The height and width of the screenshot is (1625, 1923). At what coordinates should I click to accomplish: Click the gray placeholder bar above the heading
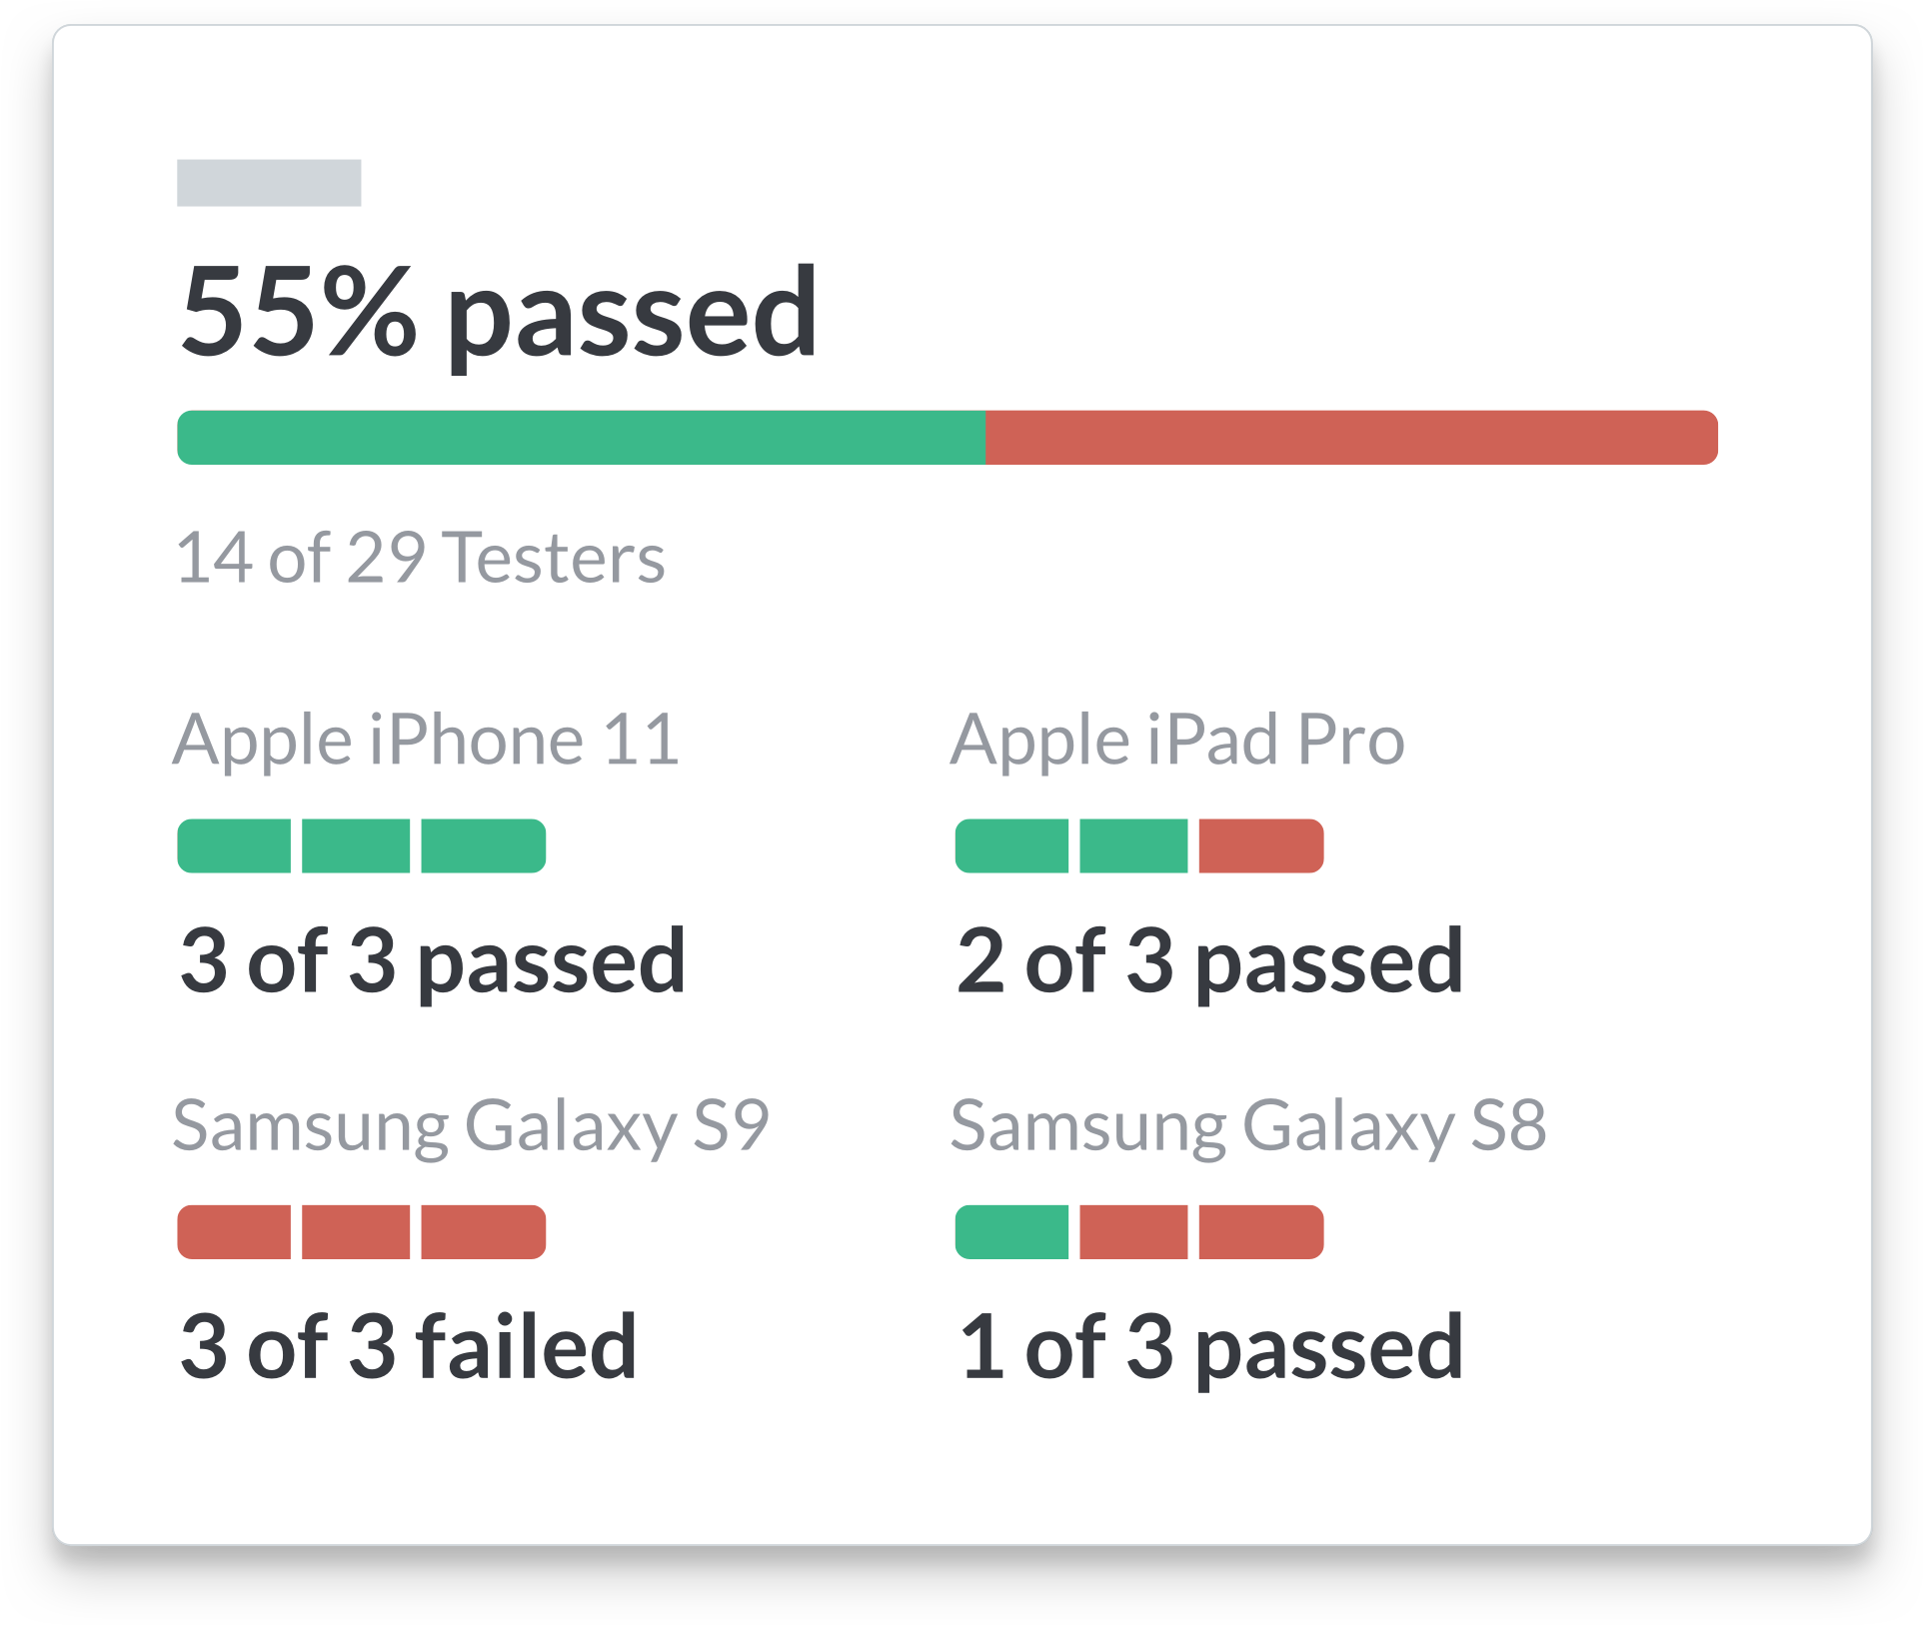[269, 183]
